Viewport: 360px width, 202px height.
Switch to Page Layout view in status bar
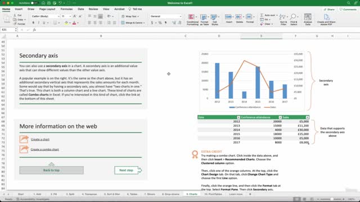tap(304, 199)
